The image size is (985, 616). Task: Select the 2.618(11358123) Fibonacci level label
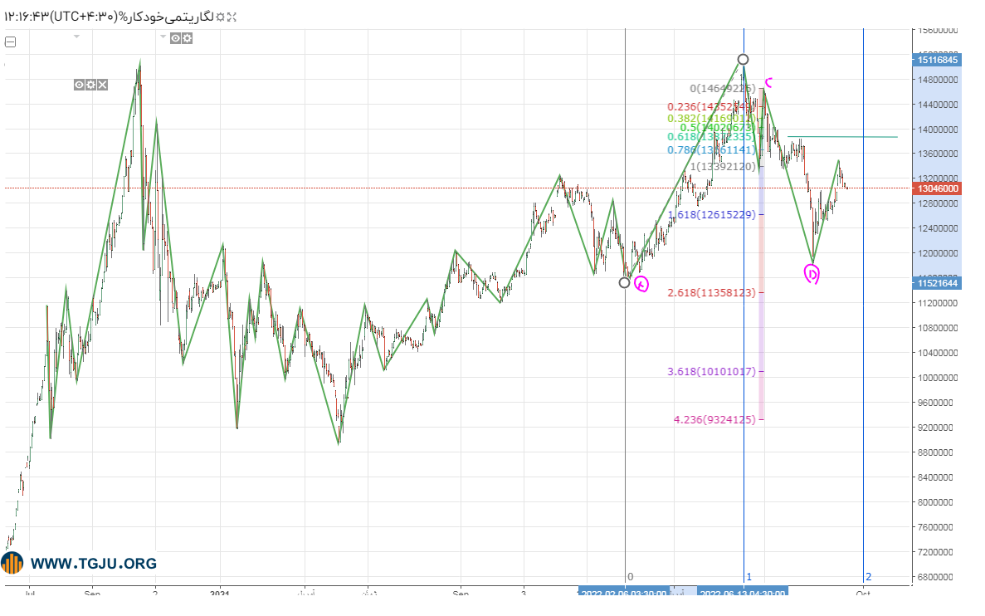[712, 293]
